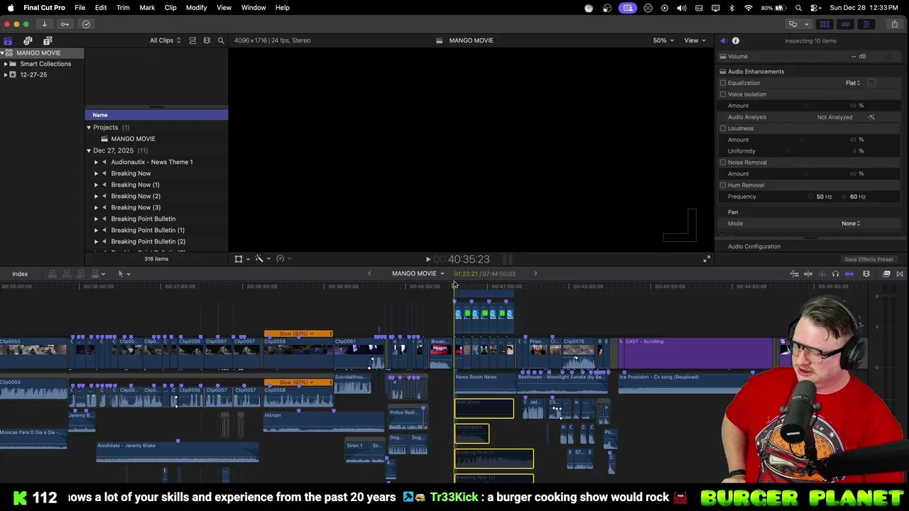Collapse the Projects group in browser
The height and width of the screenshot is (511, 909).
[89, 128]
